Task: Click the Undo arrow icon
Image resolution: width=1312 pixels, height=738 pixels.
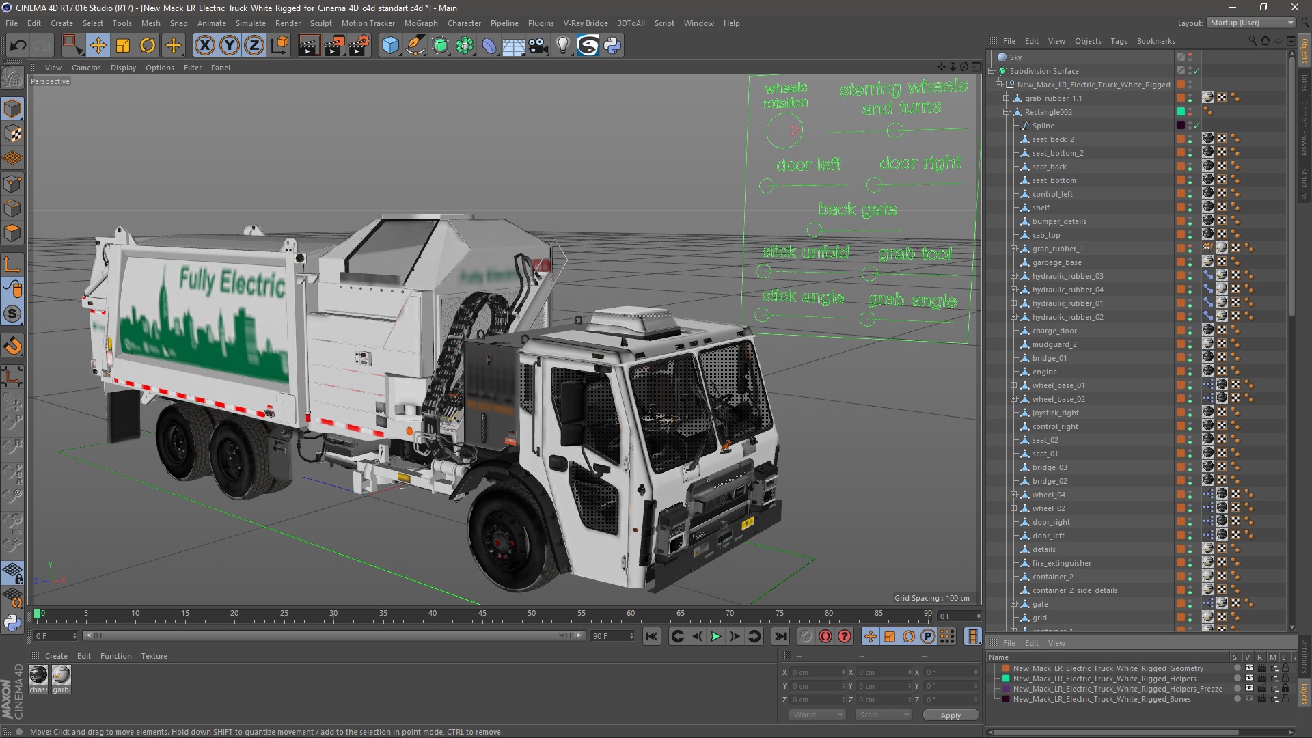Action: (18, 46)
